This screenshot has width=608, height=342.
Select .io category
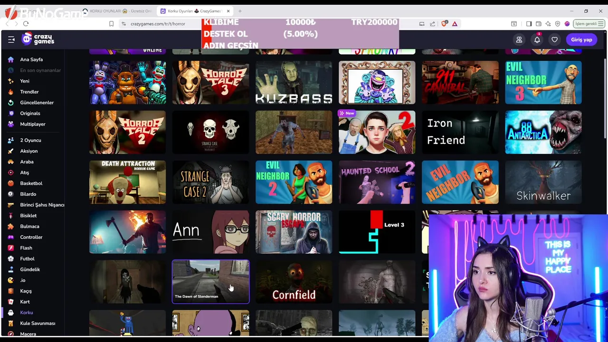23,280
